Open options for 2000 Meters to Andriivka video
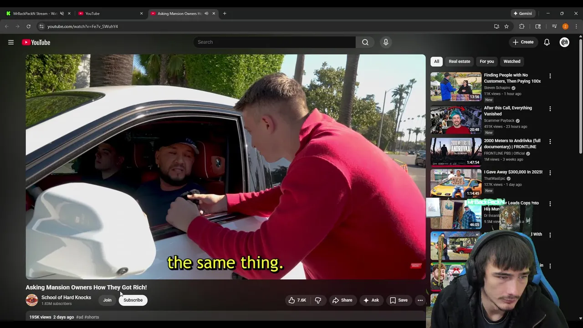The image size is (583, 328). pos(550,142)
